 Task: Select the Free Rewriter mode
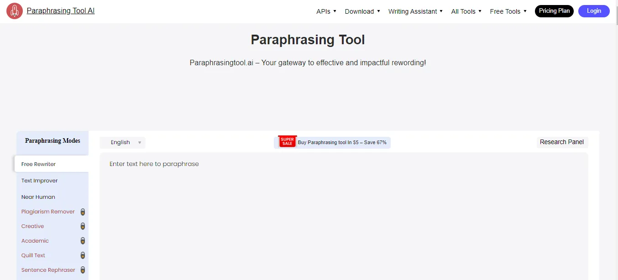(38, 164)
